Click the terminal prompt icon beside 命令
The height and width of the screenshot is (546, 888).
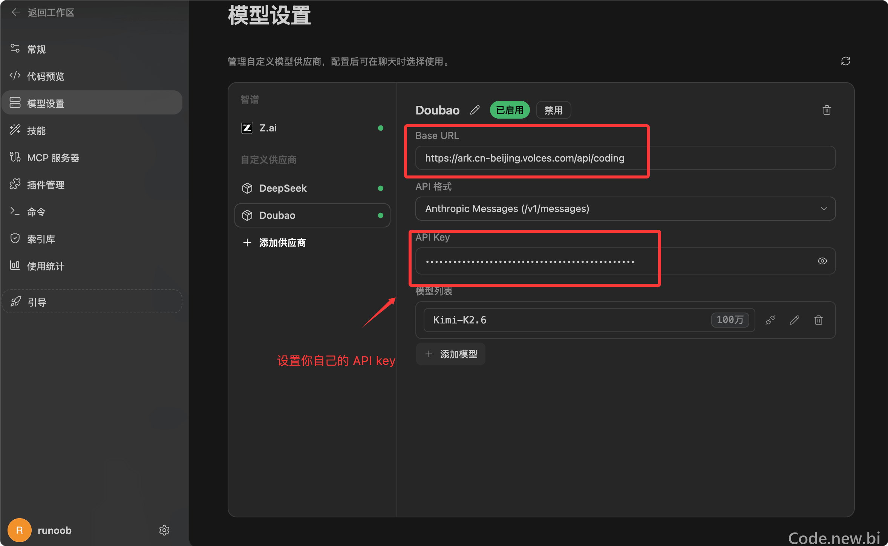15,211
